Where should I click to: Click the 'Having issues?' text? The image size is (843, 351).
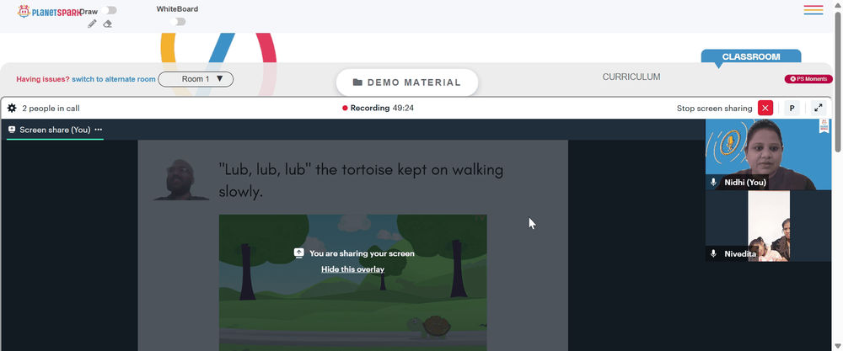click(x=43, y=79)
